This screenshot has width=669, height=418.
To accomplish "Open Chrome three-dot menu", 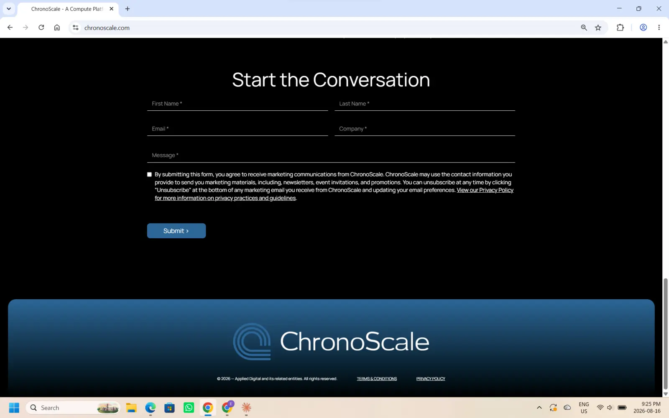I will pyautogui.click(x=659, y=28).
